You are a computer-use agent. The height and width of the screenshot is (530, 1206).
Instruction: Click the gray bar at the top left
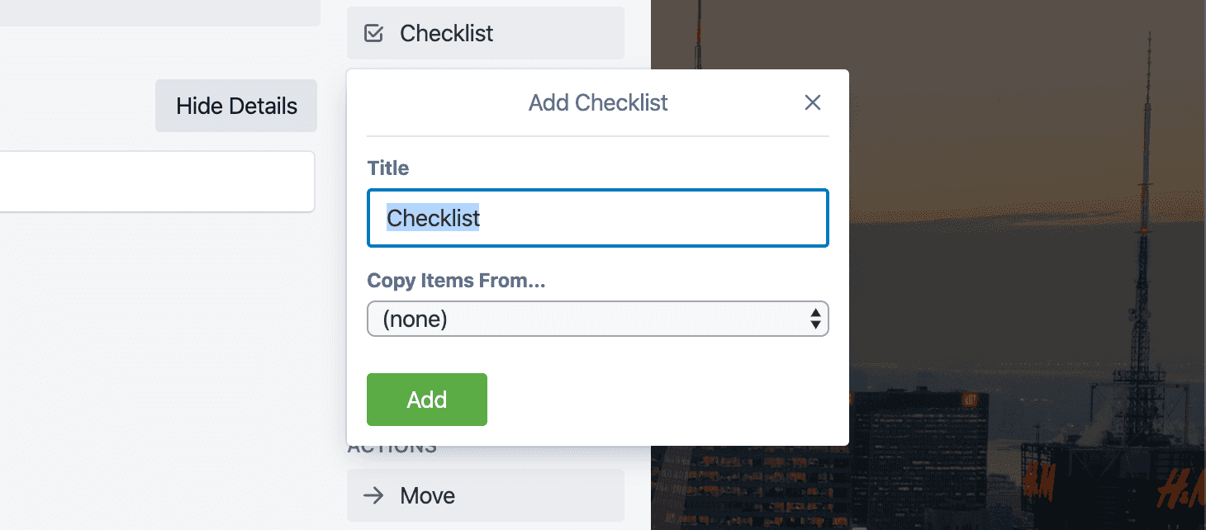point(157,12)
